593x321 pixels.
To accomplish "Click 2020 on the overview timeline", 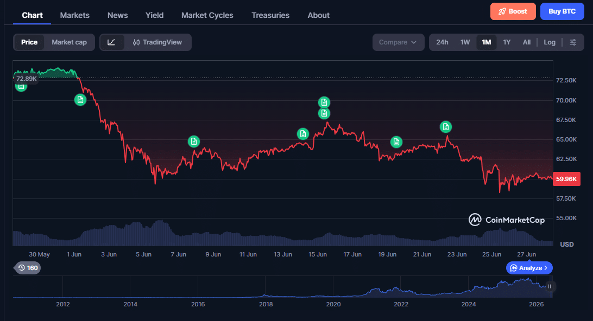I will coord(333,304).
